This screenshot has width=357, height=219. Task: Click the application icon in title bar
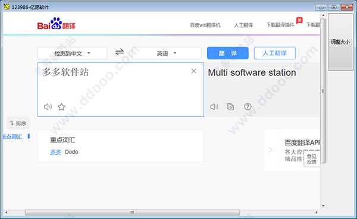(x=7, y=7)
